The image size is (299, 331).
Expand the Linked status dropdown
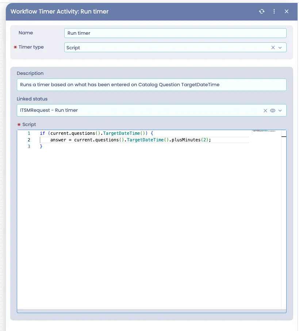click(280, 111)
